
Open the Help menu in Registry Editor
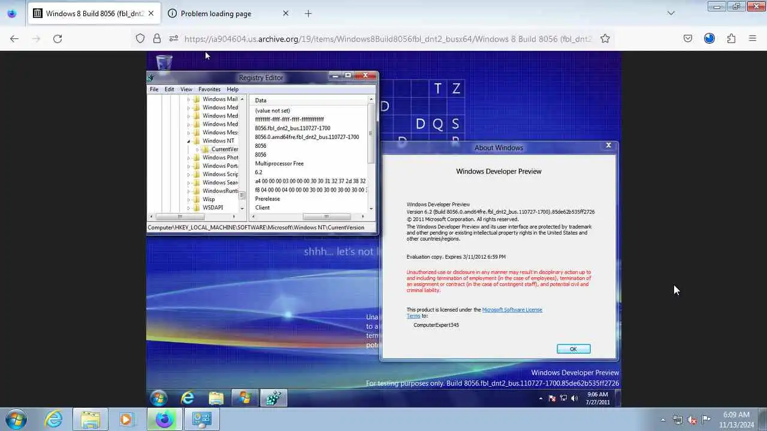232,89
